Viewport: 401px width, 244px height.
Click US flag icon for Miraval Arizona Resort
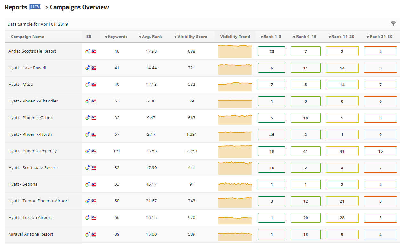point(94,234)
